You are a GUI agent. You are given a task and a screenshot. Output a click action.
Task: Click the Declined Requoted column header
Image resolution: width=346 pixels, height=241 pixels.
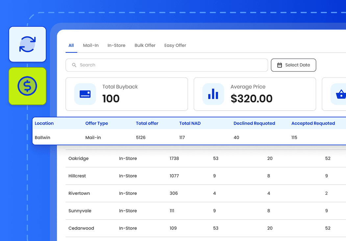[x=254, y=123]
